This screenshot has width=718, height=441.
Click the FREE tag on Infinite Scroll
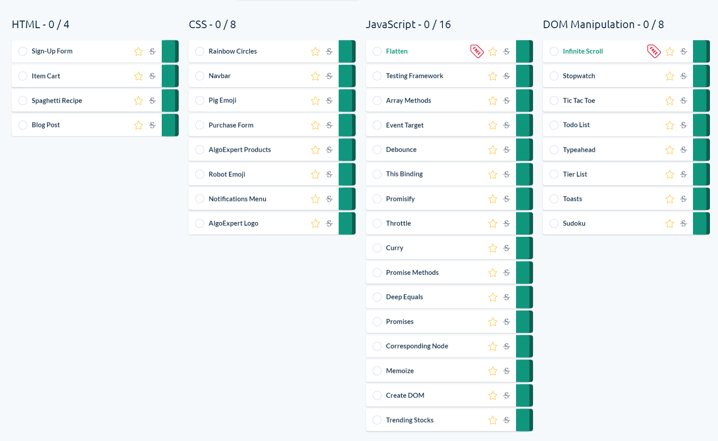[x=654, y=51]
